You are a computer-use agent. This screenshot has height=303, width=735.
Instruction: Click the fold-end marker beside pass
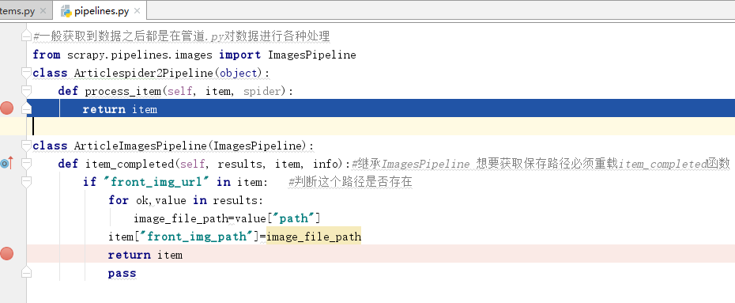point(27,272)
